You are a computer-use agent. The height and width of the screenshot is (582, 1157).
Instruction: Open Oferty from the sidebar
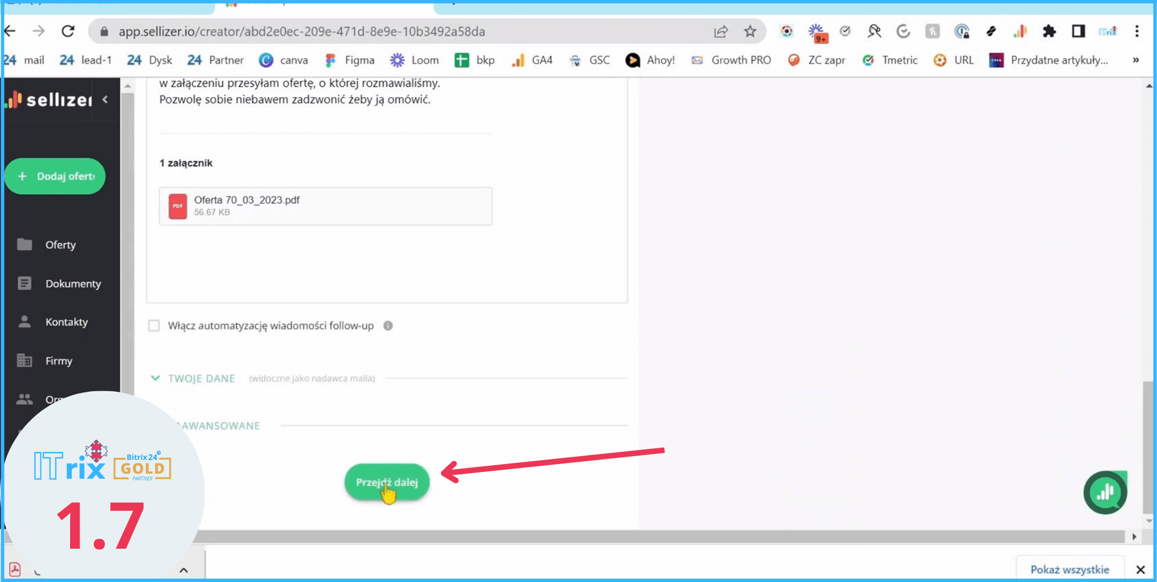pos(60,244)
